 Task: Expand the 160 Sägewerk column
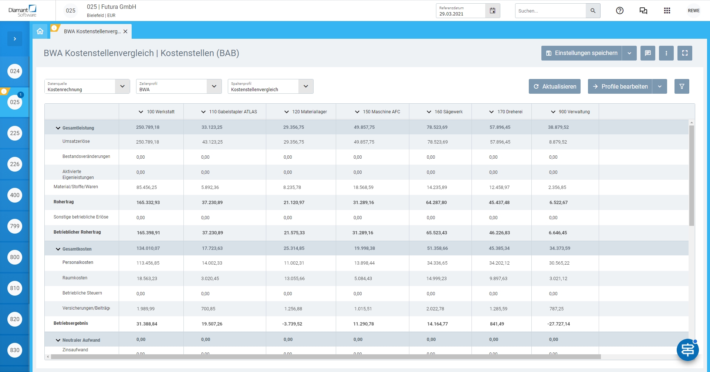[x=429, y=112]
